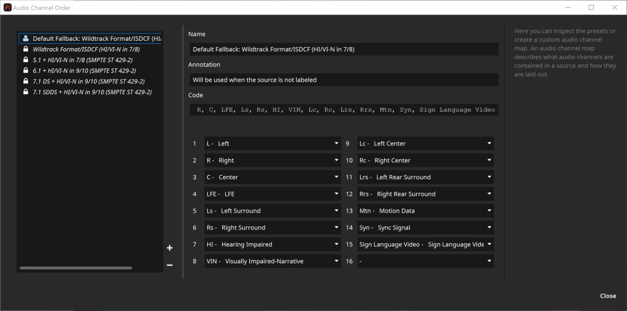Click the app icon in title bar

tap(8, 8)
